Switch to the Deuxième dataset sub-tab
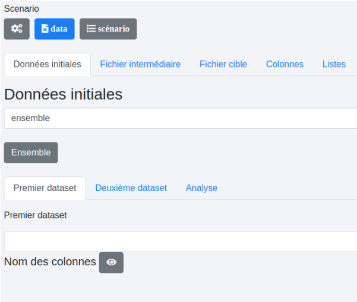 131,188
